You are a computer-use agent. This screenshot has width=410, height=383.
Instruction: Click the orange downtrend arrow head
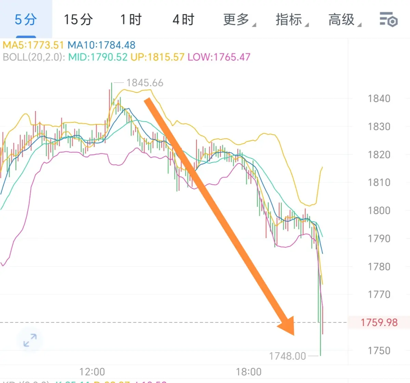coord(288,326)
